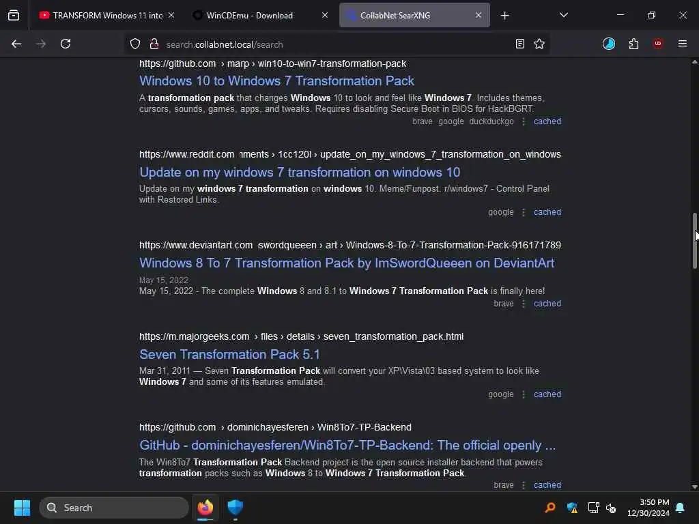Click the github.com dominichayesferen URL text
The height and width of the screenshot is (524, 699).
click(275, 427)
